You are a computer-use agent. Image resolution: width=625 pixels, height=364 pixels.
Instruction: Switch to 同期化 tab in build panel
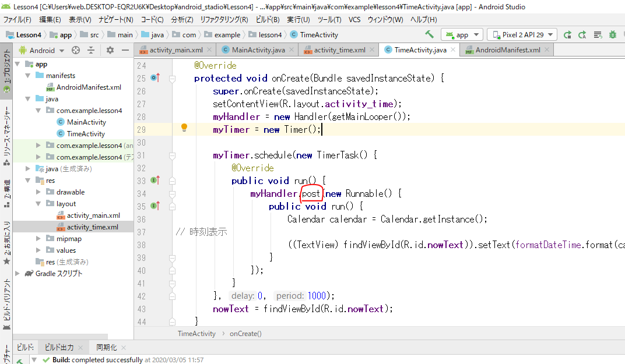tap(106, 347)
